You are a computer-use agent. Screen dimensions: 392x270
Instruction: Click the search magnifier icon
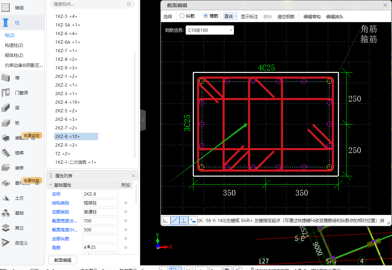pyautogui.click(x=129, y=4)
